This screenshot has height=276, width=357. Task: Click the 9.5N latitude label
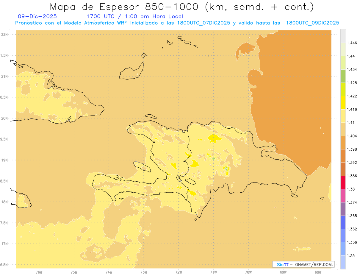pos(4,139)
